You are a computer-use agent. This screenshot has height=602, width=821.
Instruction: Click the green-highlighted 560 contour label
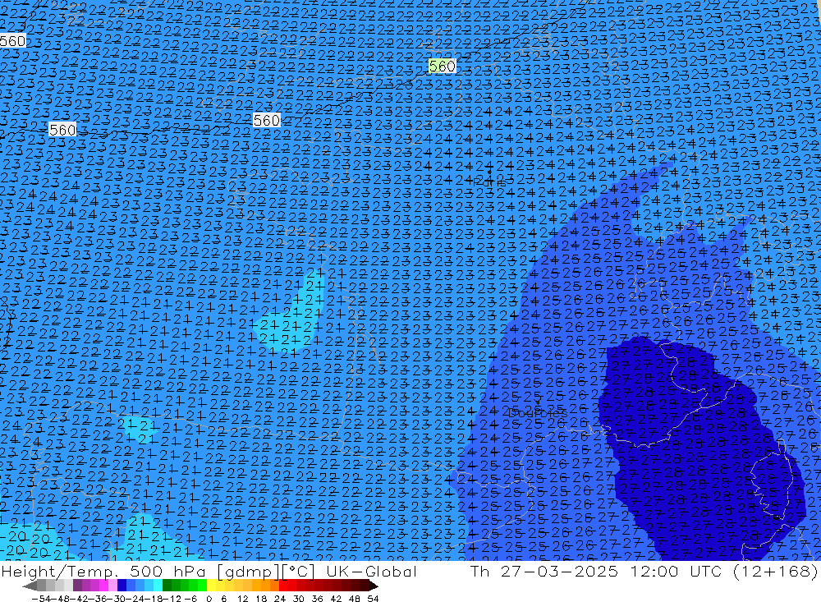point(443,66)
